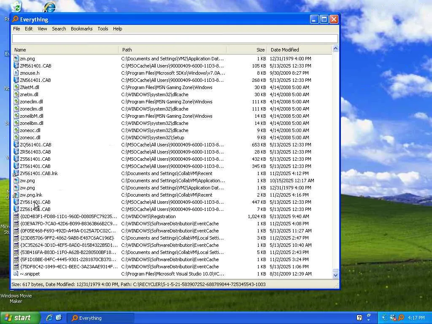The width and height of the screenshot is (432, 324).
Task: Click the zmouse.h header file icon
Action: 16,73
